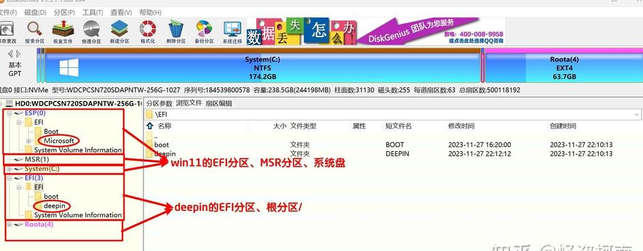Select the Microsoft folder in tree
Viewport: 643px width, 251px height.
59,141
